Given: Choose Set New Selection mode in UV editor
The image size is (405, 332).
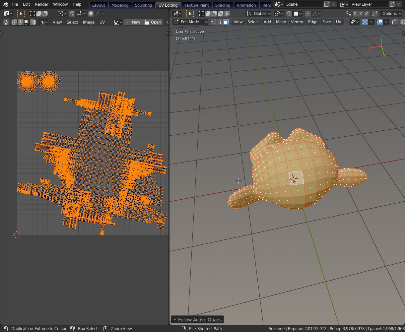Looking at the screenshot, I should 33,14.
